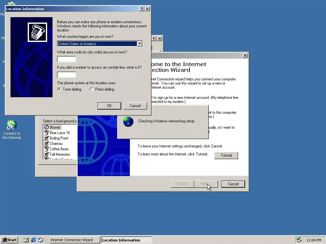The width and height of the screenshot is (326, 244).
Task: Close the Internet Connection Wizard window
Action: 245,55
